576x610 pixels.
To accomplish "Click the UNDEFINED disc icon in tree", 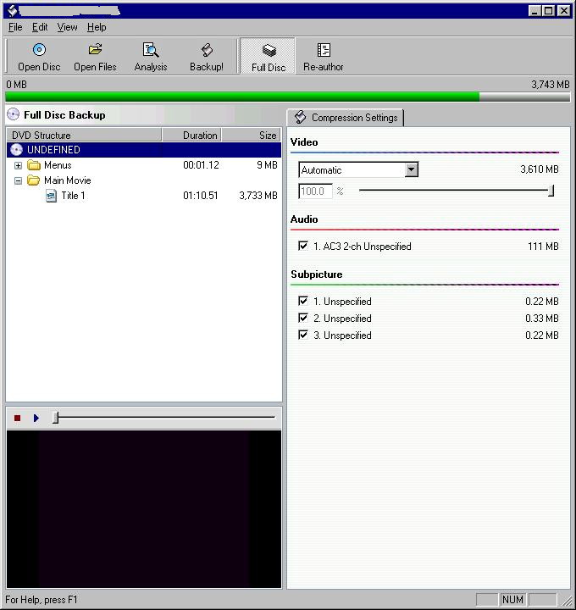I will (x=16, y=150).
